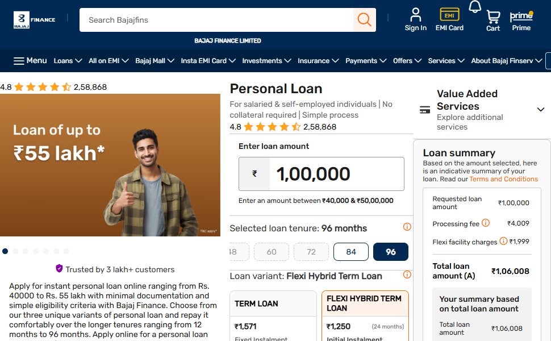Click the info icon next to Processing fee
Viewport: 551px width, 341px height.
[x=486, y=223]
